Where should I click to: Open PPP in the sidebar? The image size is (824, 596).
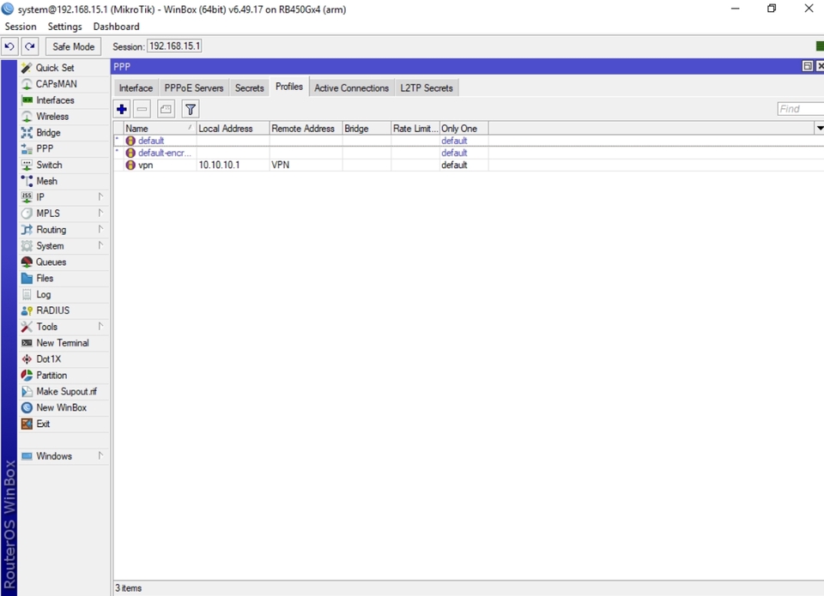pyautogui.click(x=64, y=148)
